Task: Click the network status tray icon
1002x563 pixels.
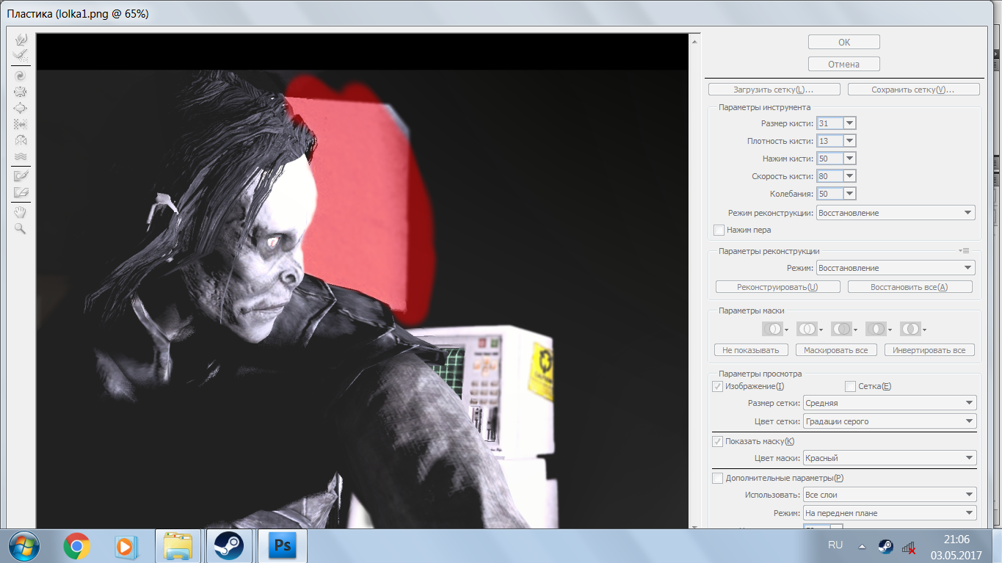Action: [x=909, y=547]
